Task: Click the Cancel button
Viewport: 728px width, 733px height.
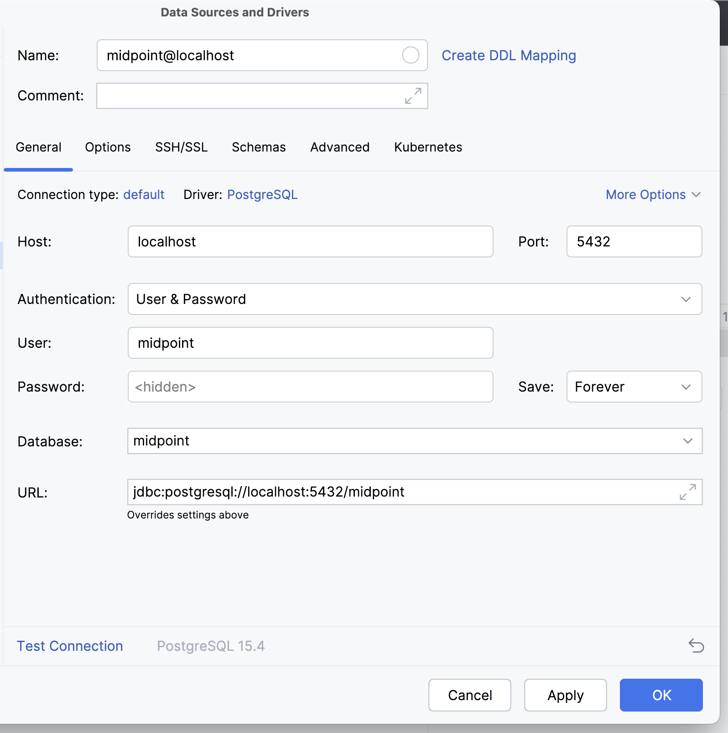Action: click(x=469, y=695)
